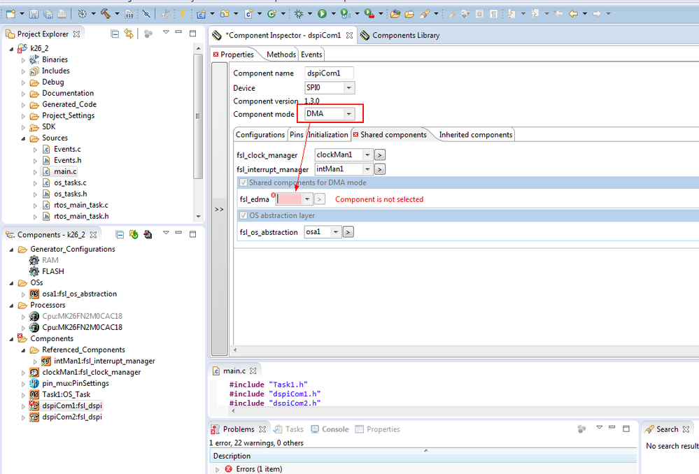
Task: Select the FLASH generator configuration
Action: click(52, 271)
